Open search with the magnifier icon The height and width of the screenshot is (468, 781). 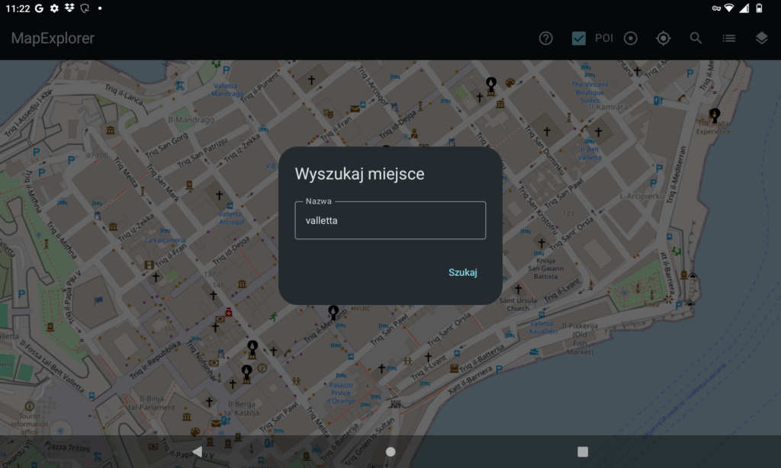coord(696,38)
